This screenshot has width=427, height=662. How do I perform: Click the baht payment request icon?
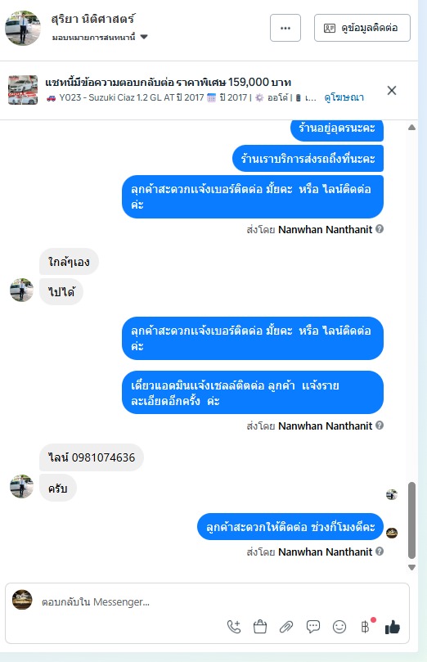point(366,627)
